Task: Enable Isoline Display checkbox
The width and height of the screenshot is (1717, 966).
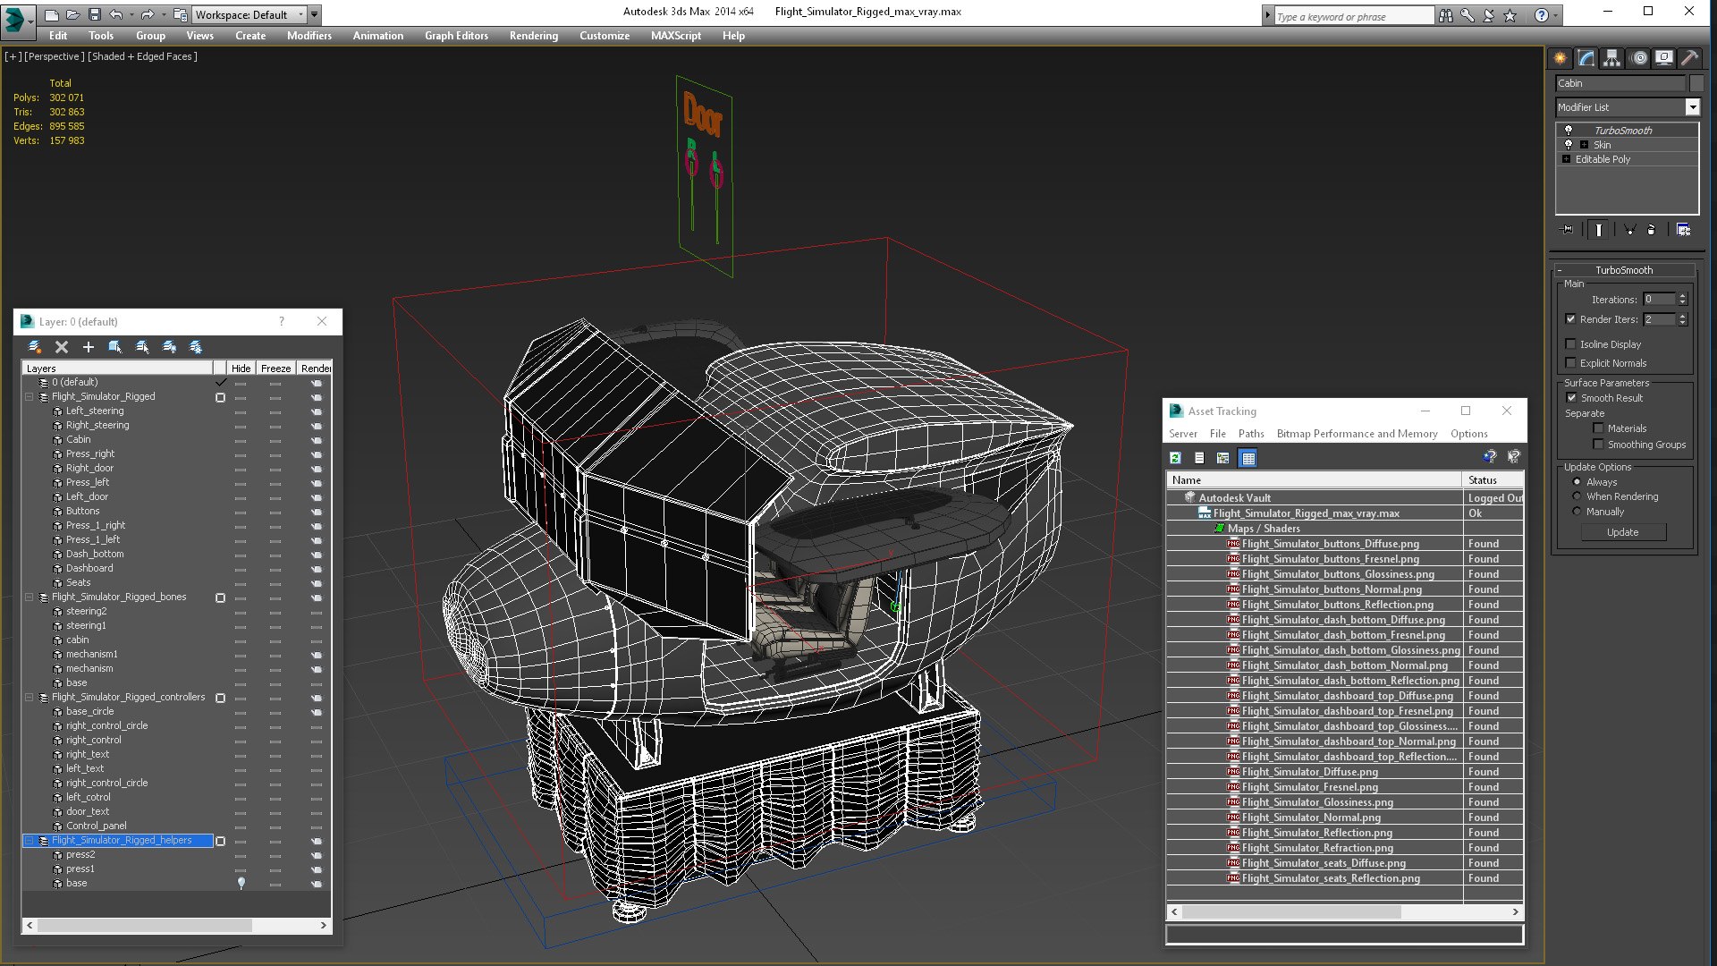Action: (1570, 344)
